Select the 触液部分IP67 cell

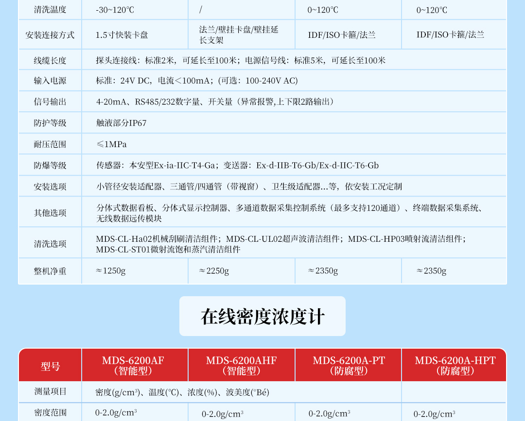click(x=121, y=123)
